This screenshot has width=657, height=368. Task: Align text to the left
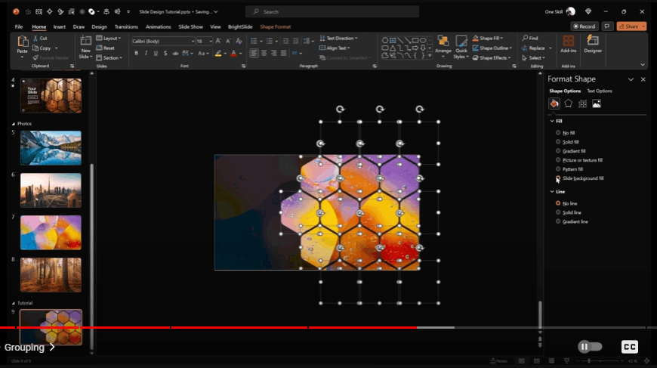pyautogui.click(x=254, y=53)
